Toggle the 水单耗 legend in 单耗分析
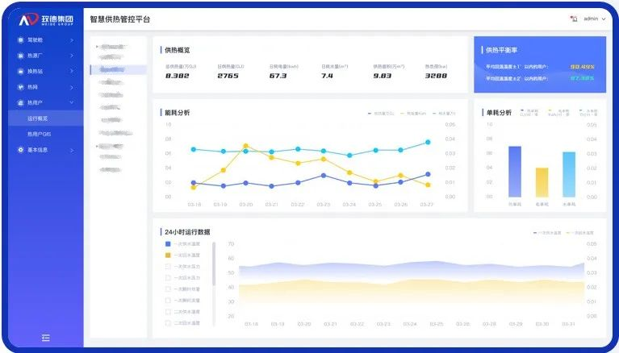Screen dimensions: 619x353 [588, 113]
